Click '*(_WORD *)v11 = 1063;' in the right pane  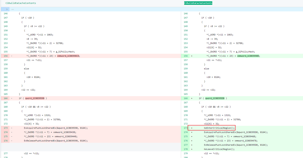220,35
